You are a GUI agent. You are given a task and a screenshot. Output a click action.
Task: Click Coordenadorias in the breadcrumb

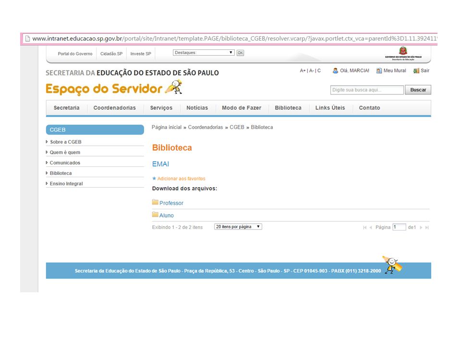point(206,127)
